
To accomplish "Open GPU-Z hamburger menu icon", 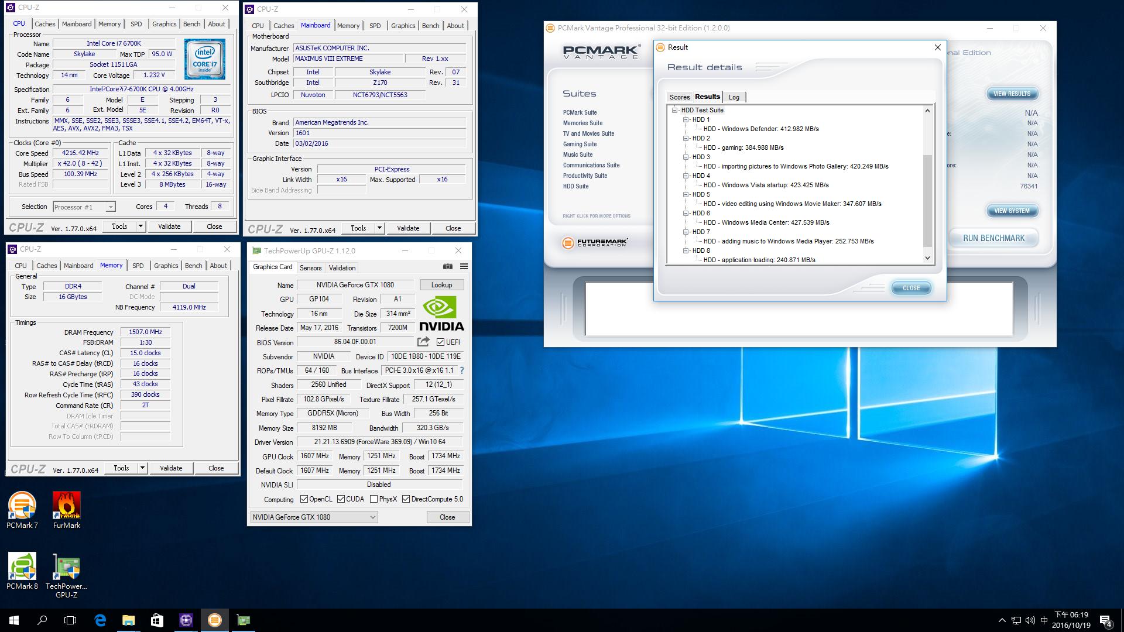I will 464,266.
